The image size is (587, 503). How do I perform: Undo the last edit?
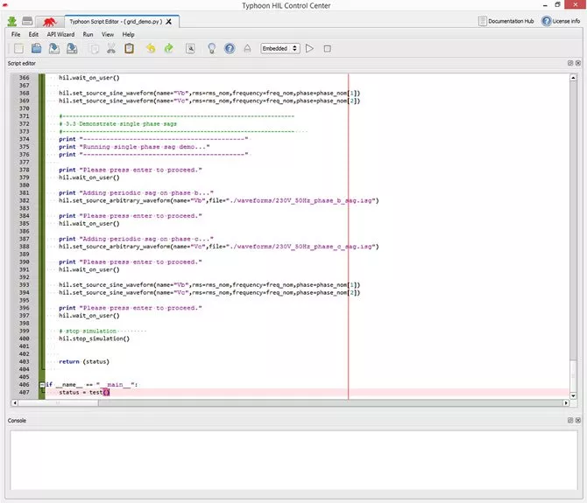[151, 49]
